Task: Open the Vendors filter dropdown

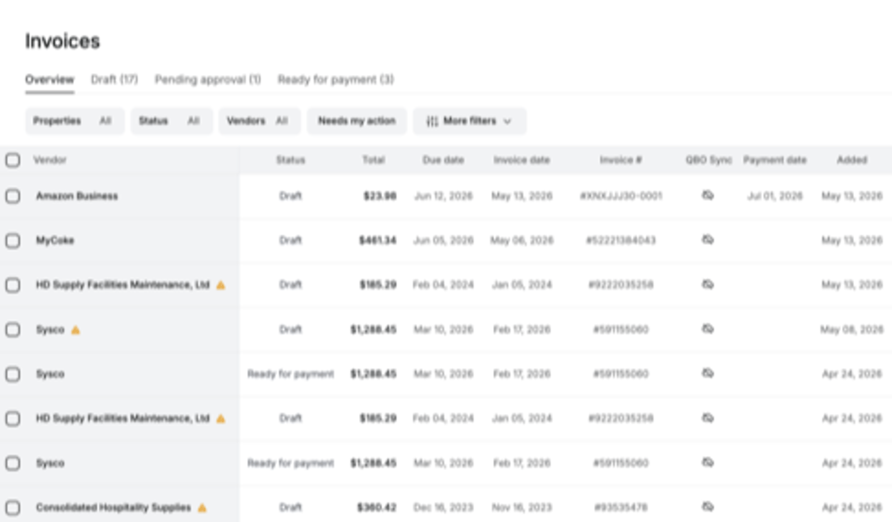Action: pyautogui.click(x=259, y=121)
